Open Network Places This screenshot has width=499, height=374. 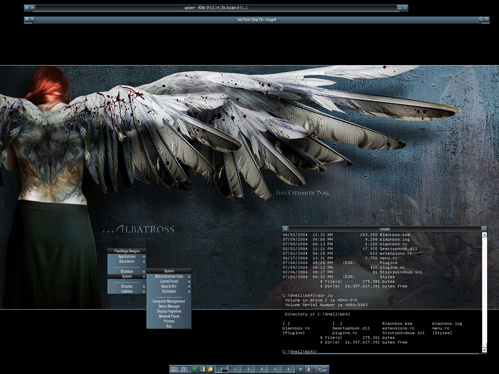click(169, 316)
